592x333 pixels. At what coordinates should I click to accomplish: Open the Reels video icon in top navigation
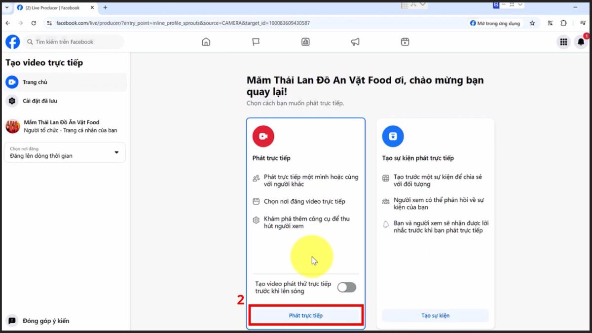[x=405, y=42]
